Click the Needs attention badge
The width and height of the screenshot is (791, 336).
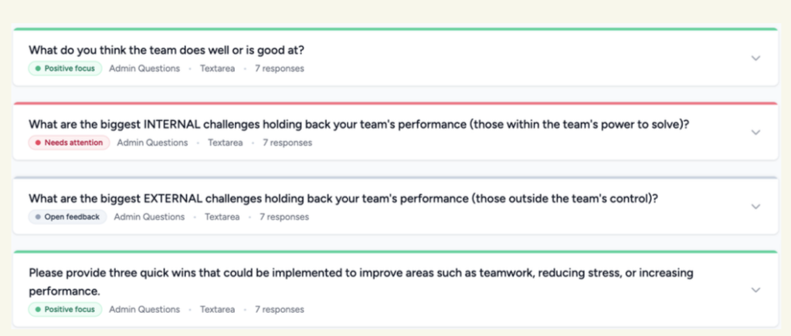point(70,143)
